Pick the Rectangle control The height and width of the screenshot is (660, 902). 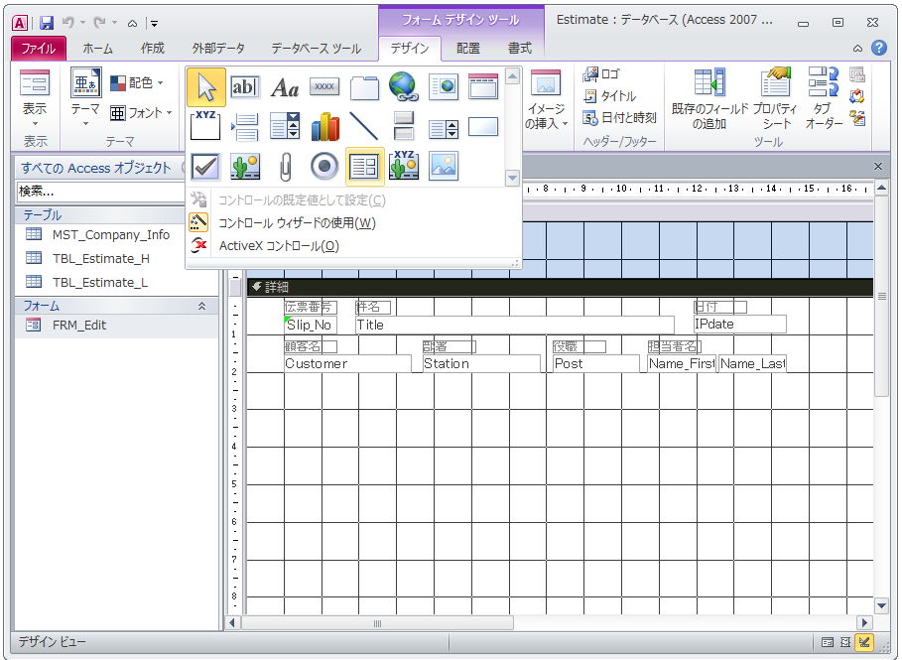pyautogui.click(x=483, y=127)
